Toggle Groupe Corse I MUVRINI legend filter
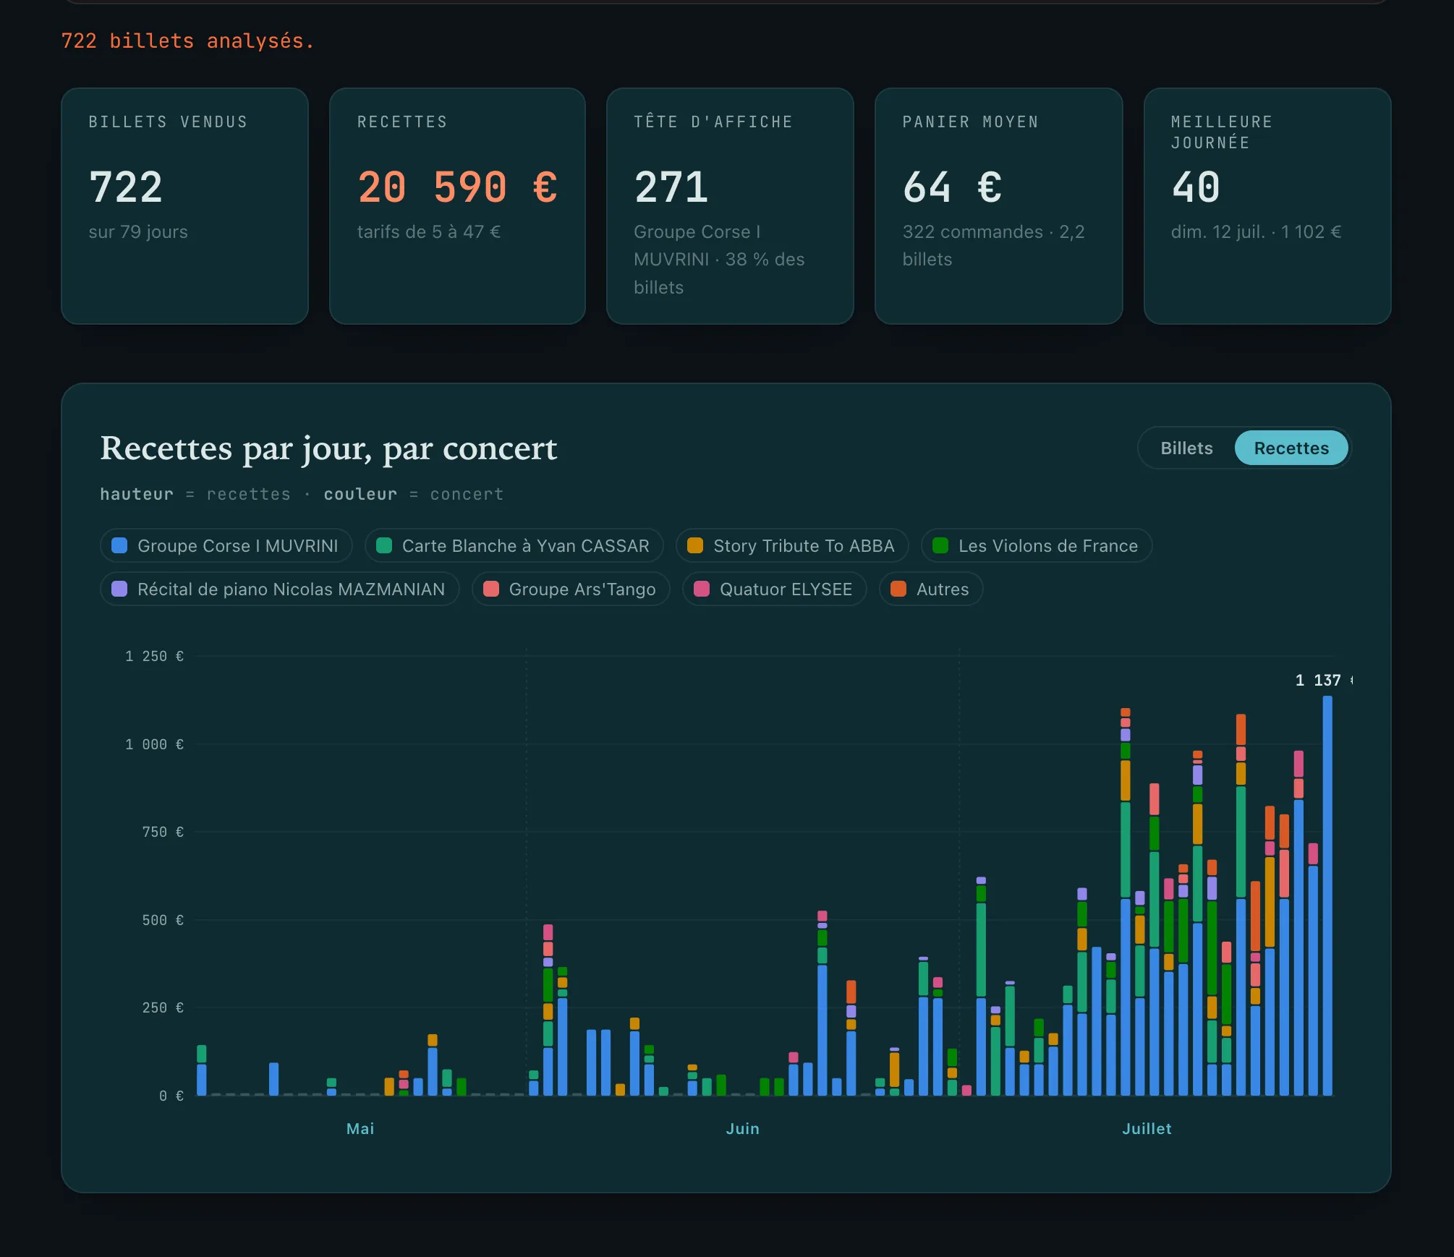 [226, 546]
